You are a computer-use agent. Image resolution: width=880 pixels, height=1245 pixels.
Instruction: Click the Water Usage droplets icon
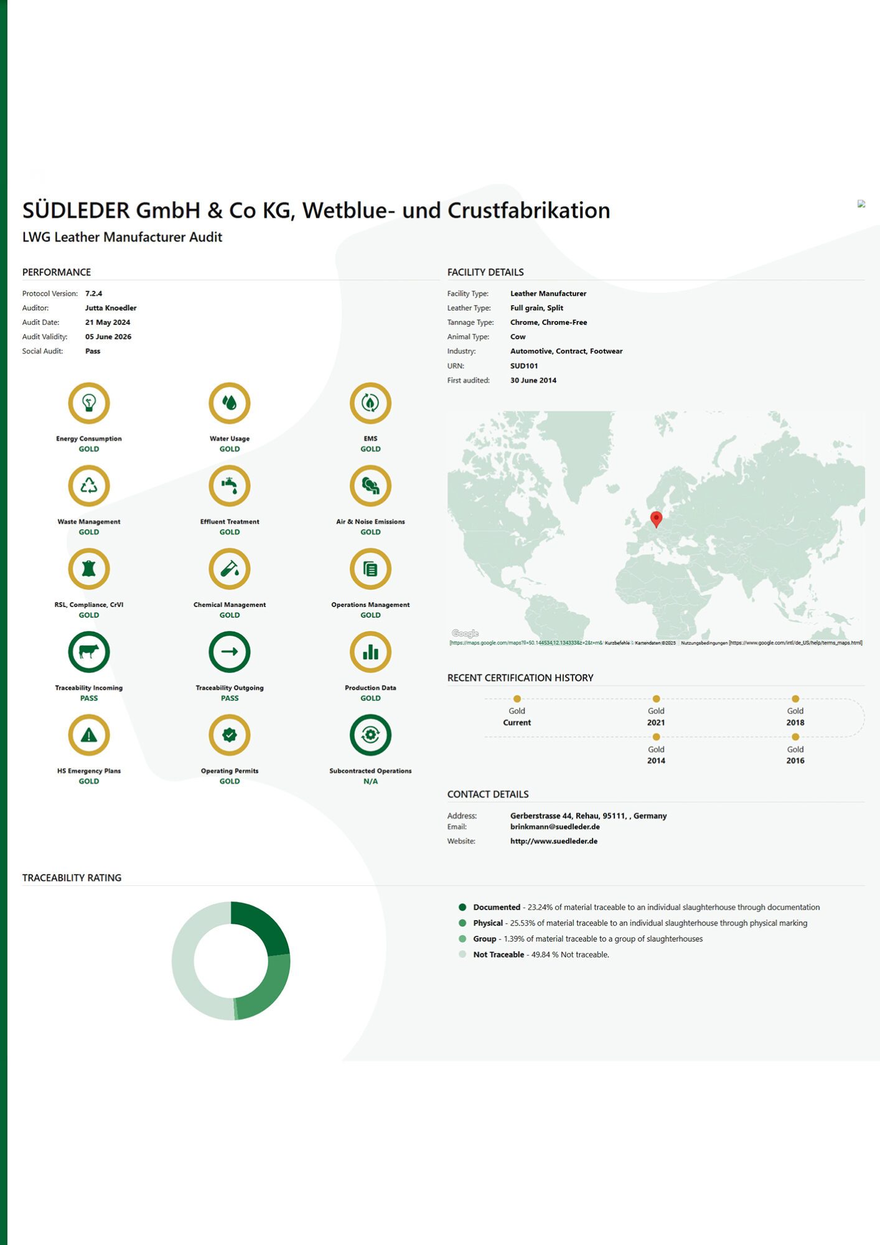tap(230, 403)
